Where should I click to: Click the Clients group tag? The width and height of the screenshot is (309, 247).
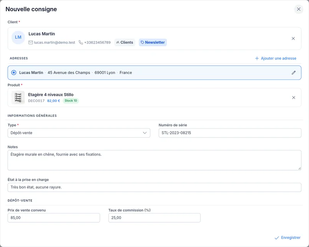[x=125, y=42]
